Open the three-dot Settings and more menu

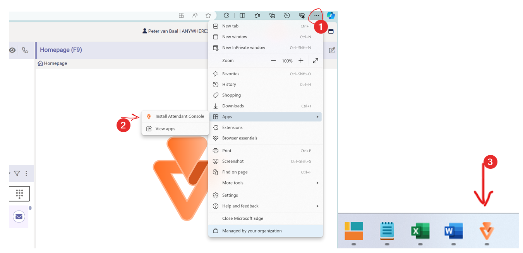pyautogui.click(x=317, y=15)
